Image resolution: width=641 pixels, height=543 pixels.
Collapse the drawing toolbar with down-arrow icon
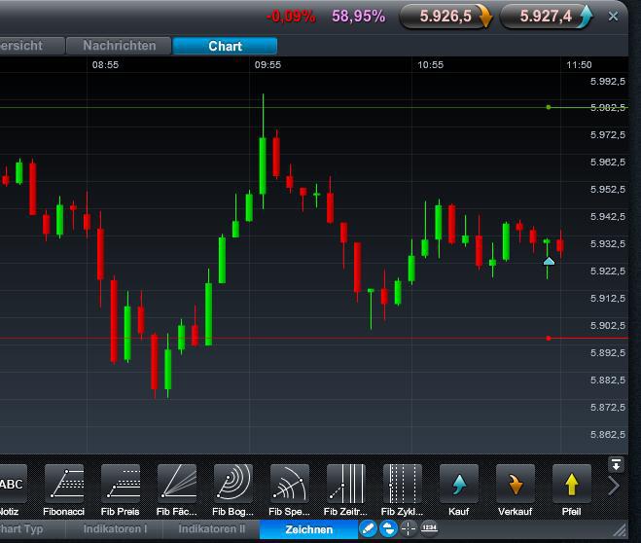pos(616,465)
